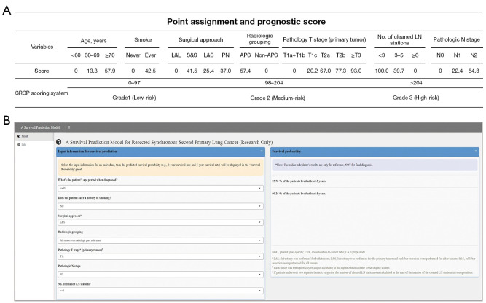
Task: Click the 'Grade 2 (Medium-risk)' label
Action: point(278,98)
